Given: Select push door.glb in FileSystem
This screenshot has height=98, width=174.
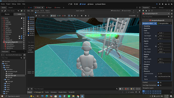Looking at the screenshot, I should point(12,76).
